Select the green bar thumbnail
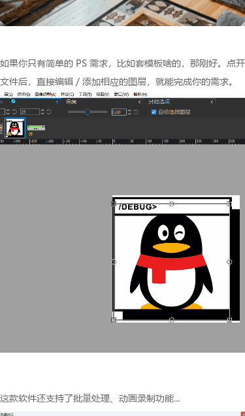 36,128
